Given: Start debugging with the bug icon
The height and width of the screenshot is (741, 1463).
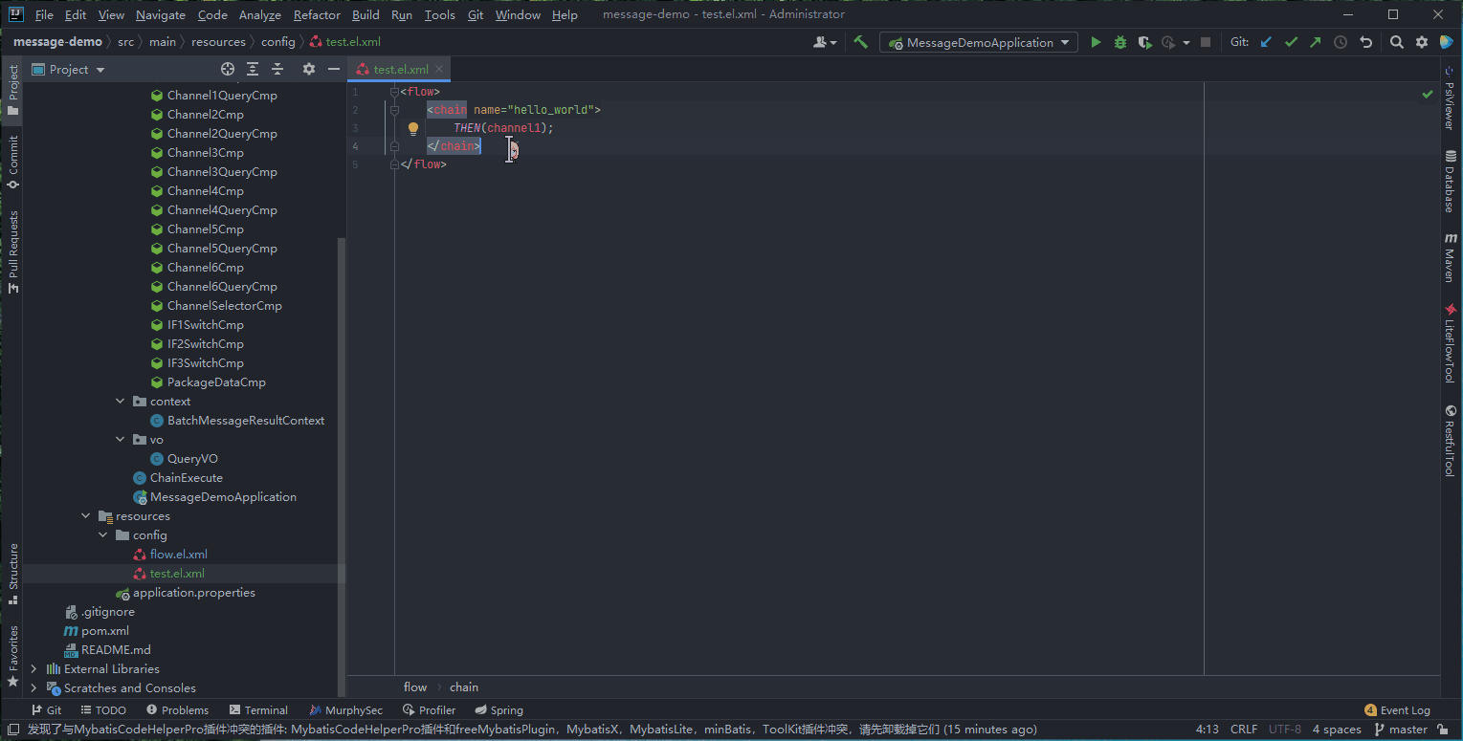Looking at the screenshot, I should pyautogui.click(x=1119, y=42).
